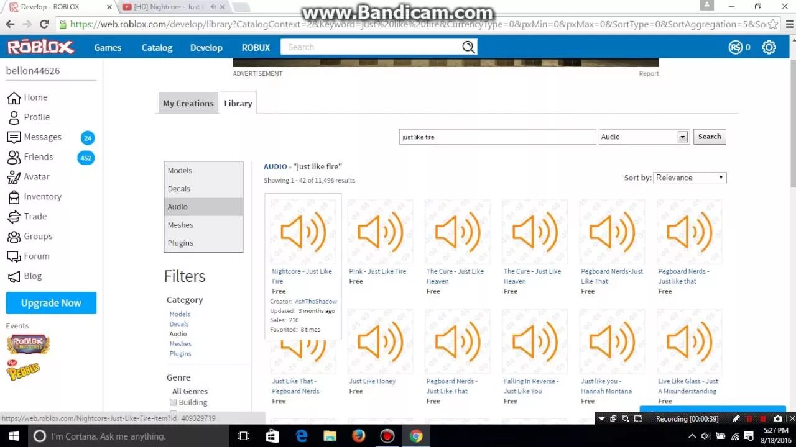
Task: Click Cortana search box on taskbar
Action: pyautogui.click(x=129, y=436)
